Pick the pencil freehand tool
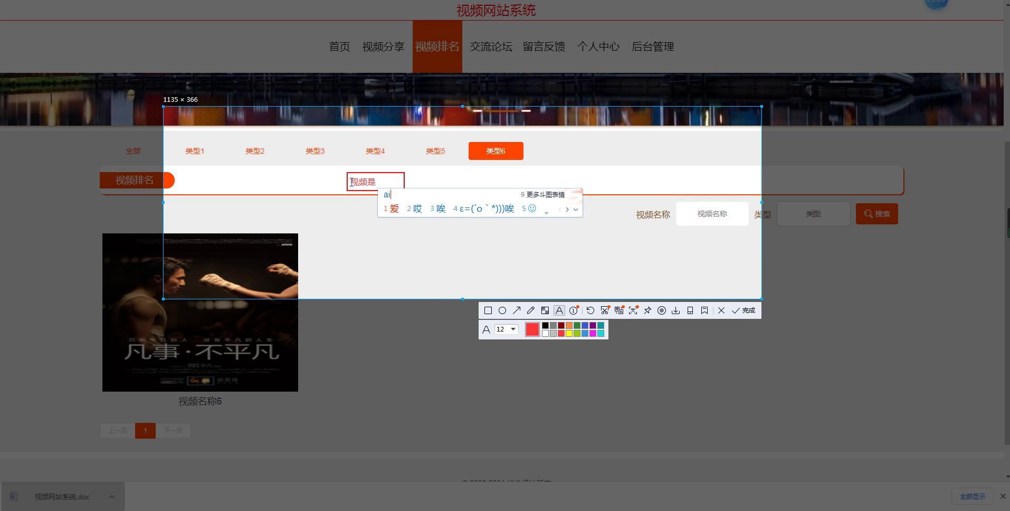This screenshot has height=511, width=1010. point(531,310)
